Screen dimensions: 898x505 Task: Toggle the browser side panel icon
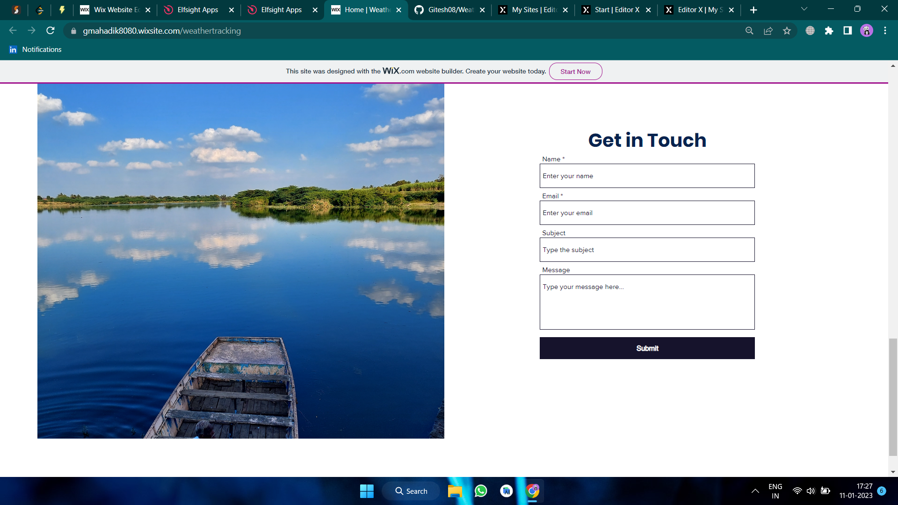(x=847, y=31)
